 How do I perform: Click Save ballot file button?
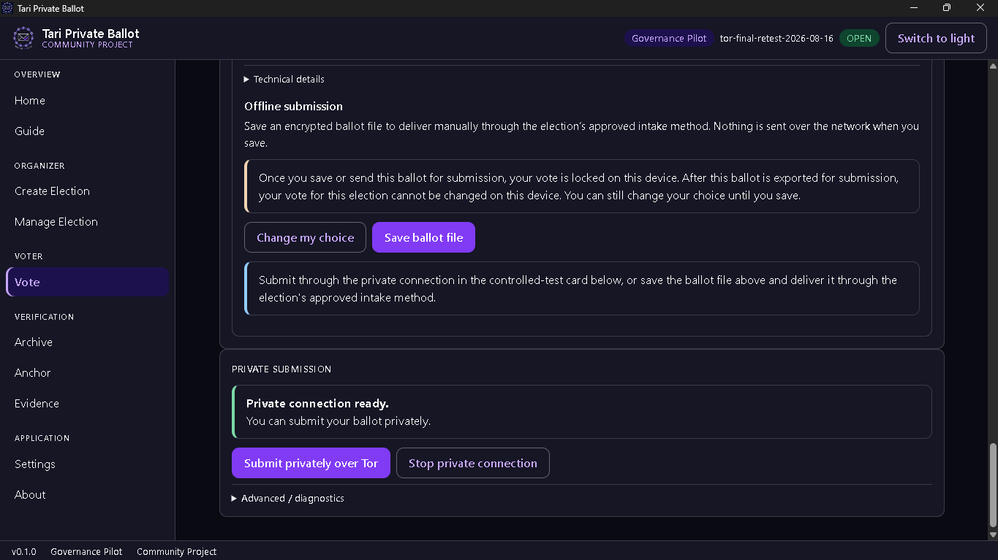423,237
